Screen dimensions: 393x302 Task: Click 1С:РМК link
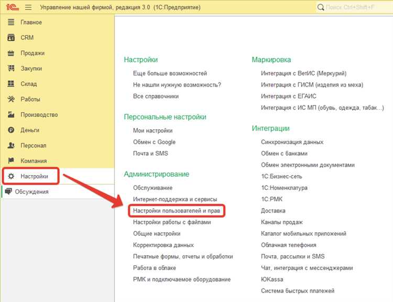[271, 199]
